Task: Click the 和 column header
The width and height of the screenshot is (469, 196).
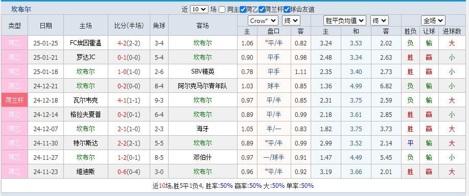Action: tap(356, 31)
